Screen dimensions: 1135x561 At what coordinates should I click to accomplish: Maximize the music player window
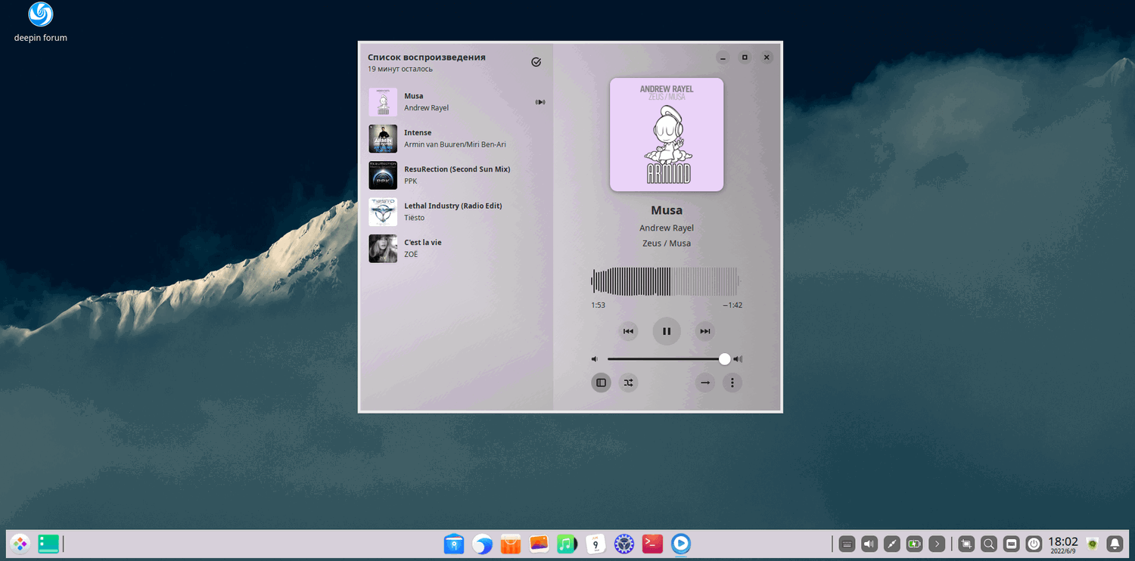point(745,57)
